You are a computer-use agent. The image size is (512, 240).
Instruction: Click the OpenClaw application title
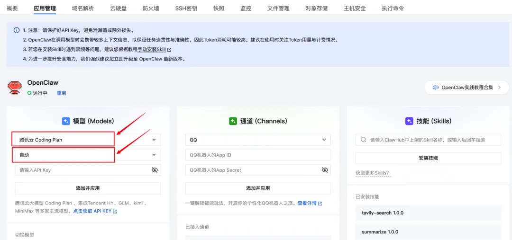coord(43,82)
